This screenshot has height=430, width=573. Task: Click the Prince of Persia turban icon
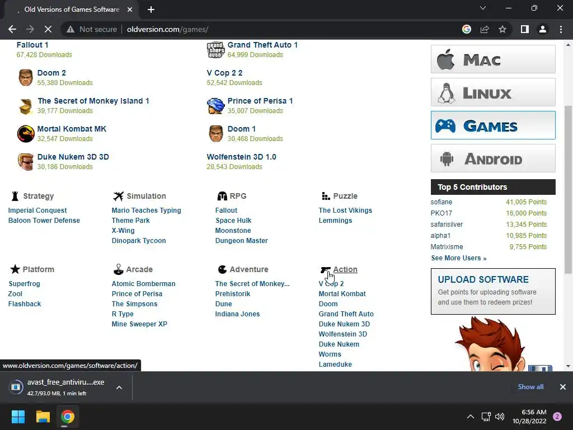[215, 106]
